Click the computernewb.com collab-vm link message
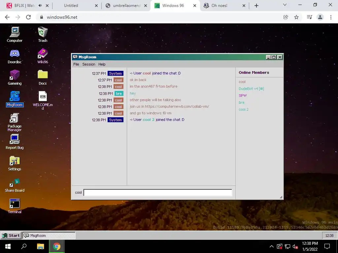This screenshot has width=338, height=253. tap(169, 106)
